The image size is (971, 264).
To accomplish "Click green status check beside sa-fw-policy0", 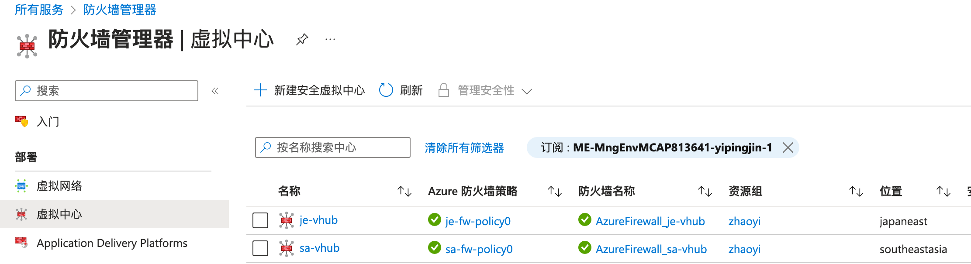I will 435,247.
